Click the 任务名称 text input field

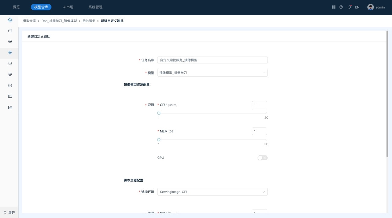[212, 60]
